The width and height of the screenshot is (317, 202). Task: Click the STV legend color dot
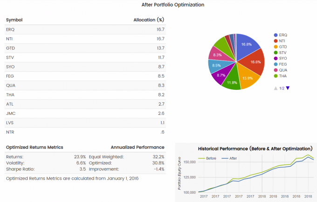pos(276,53)
